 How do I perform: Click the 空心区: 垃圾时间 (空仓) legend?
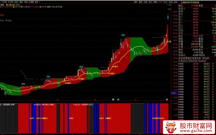tap(83, 105)
